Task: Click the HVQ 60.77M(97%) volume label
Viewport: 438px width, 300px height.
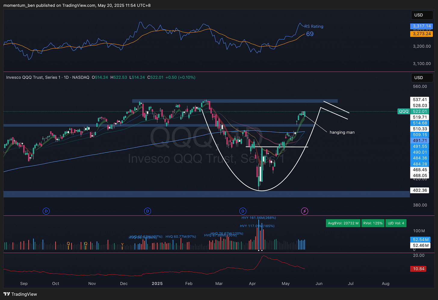Action: coord(181,237)
